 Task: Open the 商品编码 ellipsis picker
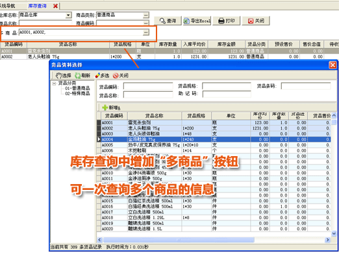[146, 23]
